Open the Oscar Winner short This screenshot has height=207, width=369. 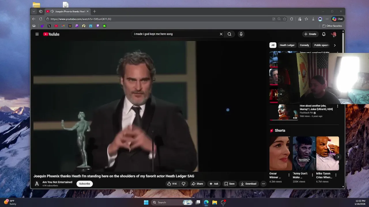pos(280,153)
